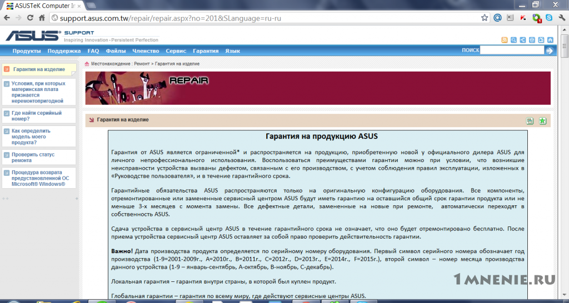Focus the ПОИСК search field
The image size is (569, 303).
[512, 50]
